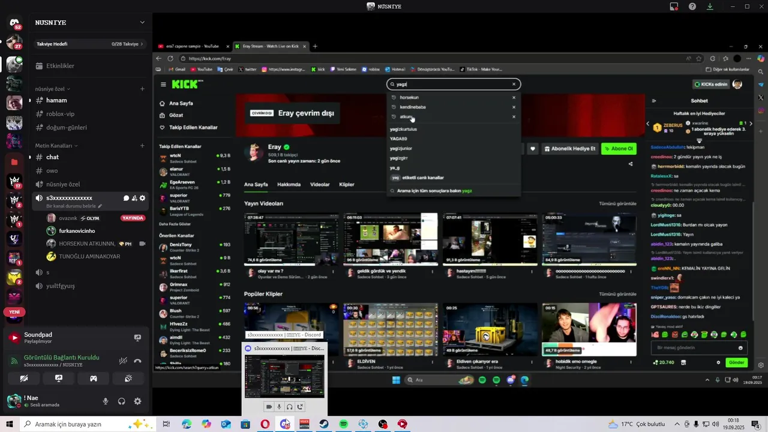Image resolution: width=768 pixels, height=432 pixels.
Task: Open roblox-vip text channel
Action: tap(89, 114)
